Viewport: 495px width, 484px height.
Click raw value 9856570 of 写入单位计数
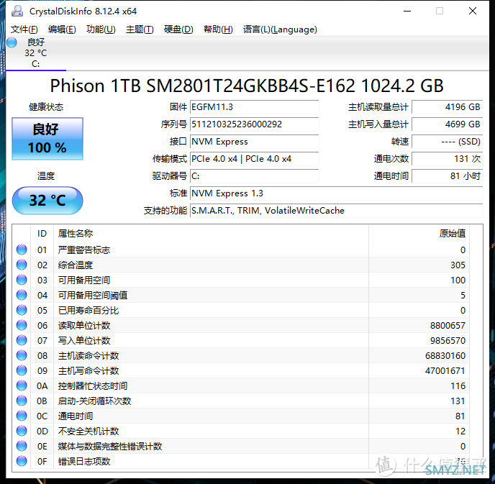coord(448,340)
